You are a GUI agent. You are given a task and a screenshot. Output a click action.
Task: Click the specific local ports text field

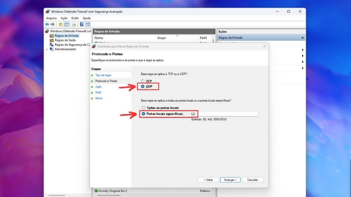click(x=223, y=114)
